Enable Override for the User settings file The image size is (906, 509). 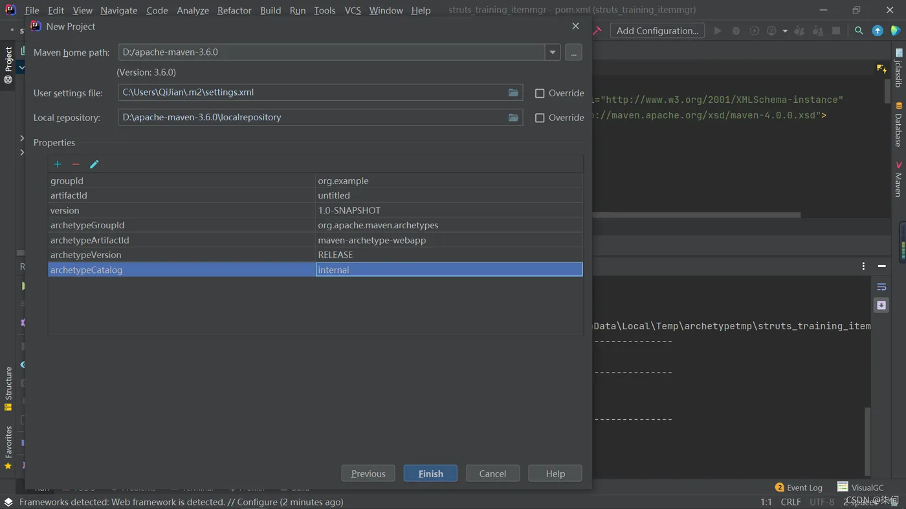540,93
